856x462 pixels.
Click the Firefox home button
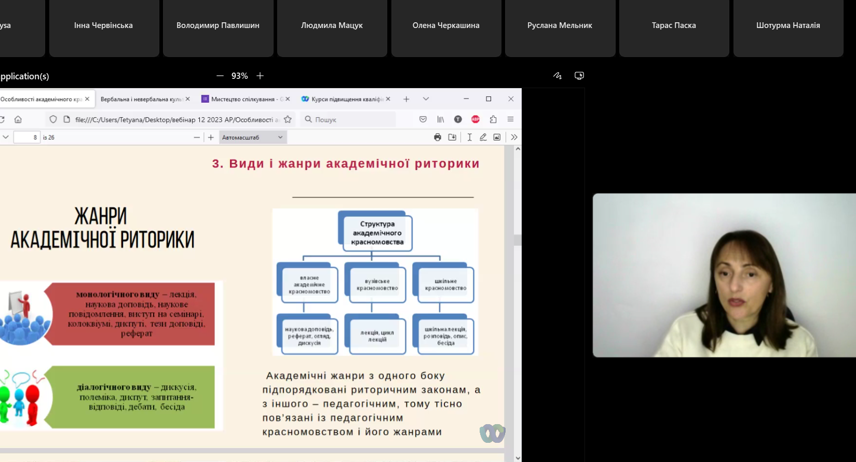click(x=18, y=120)
